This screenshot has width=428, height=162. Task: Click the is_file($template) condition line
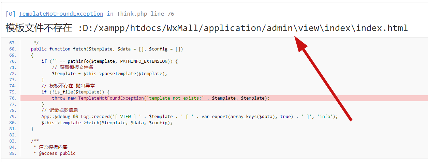[75, 92]
